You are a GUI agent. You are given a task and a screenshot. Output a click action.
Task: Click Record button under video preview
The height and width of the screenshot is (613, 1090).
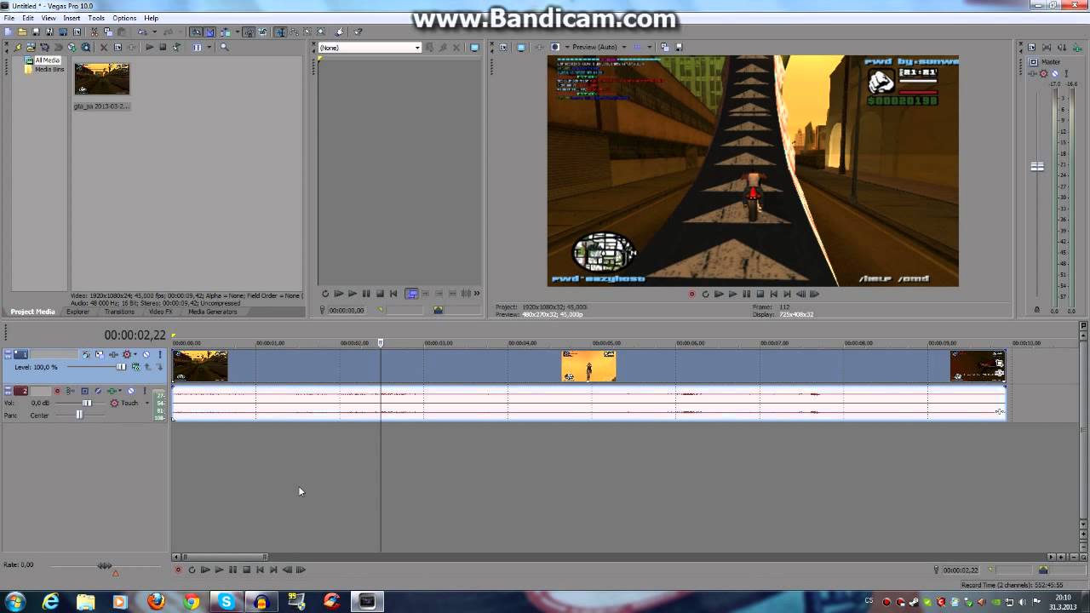[x=691, y=294]
